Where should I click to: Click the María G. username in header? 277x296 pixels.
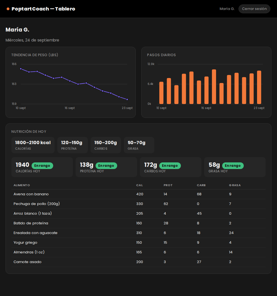point(227,9)
